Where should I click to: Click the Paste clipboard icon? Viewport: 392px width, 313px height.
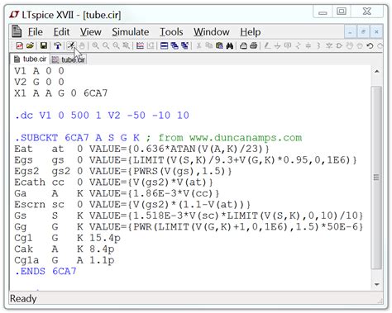[219, 45]
